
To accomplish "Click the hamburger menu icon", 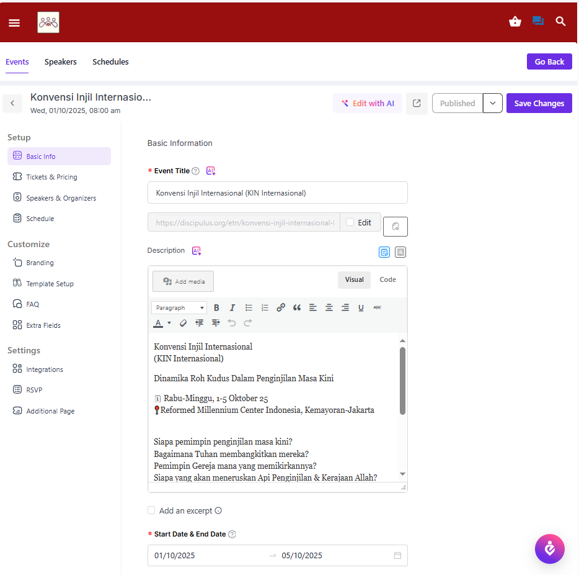I will point(14,23).
